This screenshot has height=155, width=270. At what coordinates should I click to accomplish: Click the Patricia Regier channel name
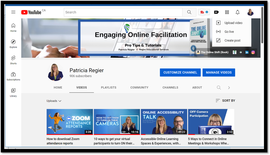click(x=86, y=70)
